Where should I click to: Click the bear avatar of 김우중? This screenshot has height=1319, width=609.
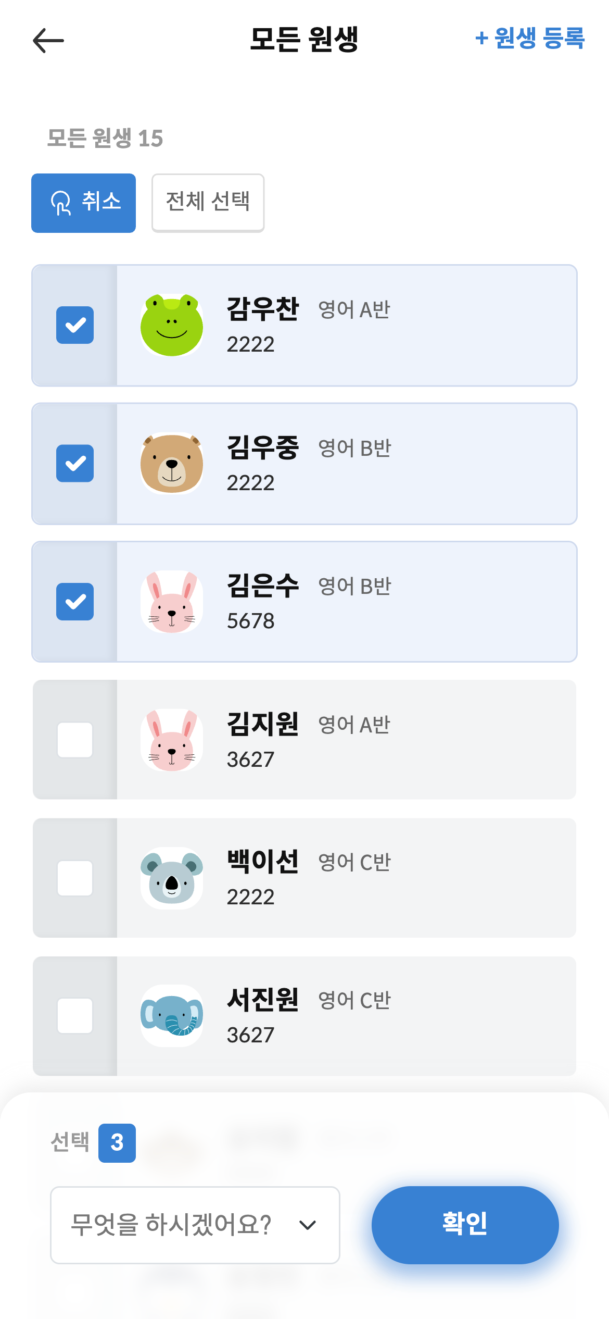(172, 464)
